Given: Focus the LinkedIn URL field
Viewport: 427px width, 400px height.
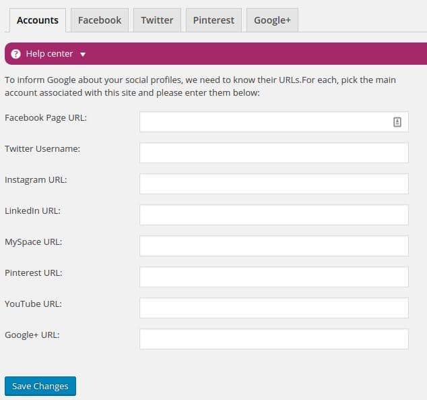Looking at the screenshot, I should click(x=274, y=215).
